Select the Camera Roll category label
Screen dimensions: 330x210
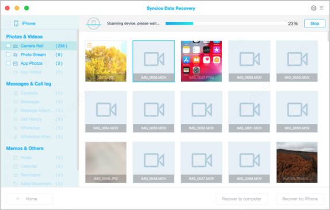coord(32,46)
